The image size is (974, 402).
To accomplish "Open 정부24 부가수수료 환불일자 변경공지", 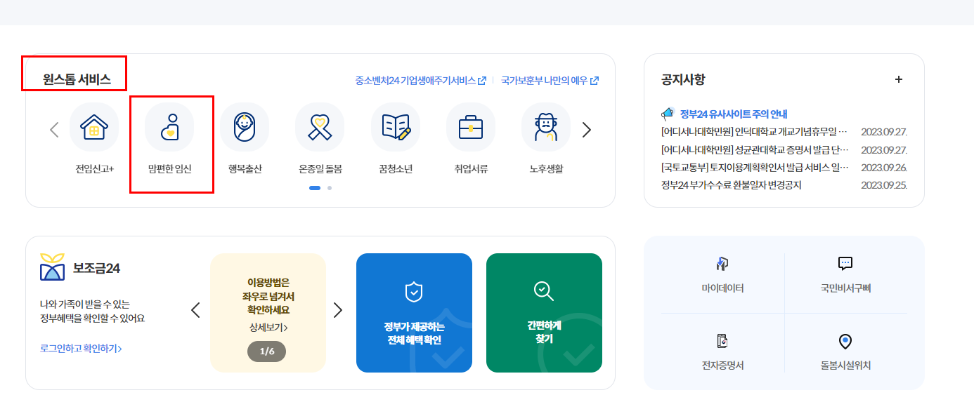I will 732,185.
